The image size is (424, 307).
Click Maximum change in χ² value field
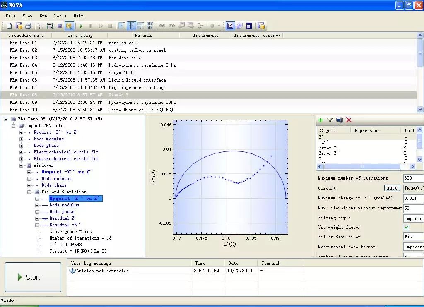(413, 198)
